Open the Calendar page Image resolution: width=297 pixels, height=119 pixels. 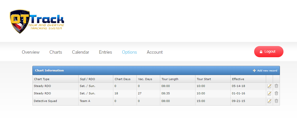[x=80, y=52]
